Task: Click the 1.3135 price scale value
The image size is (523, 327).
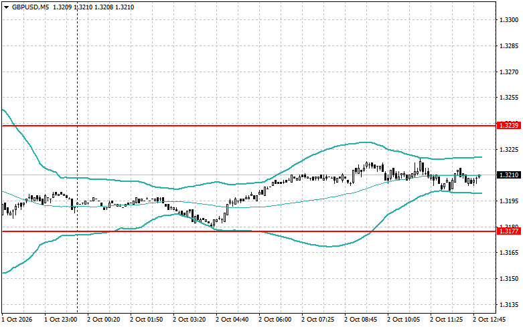Action: [x=509, y=304]
